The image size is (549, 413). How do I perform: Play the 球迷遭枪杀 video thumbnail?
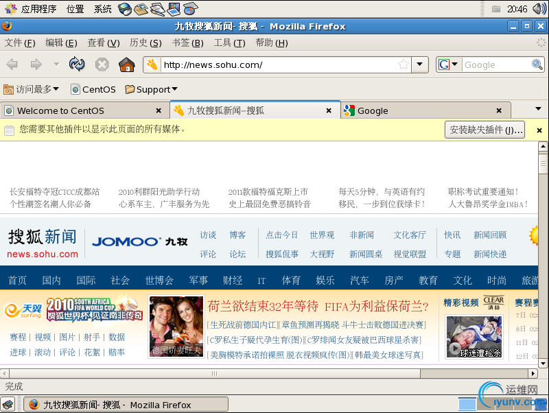coord(474,337)
